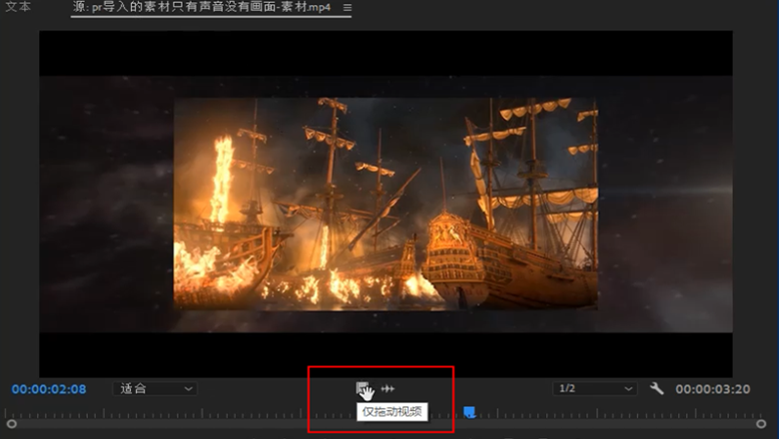Click the duration timecode 00:00:03:20

click(712, 389)
